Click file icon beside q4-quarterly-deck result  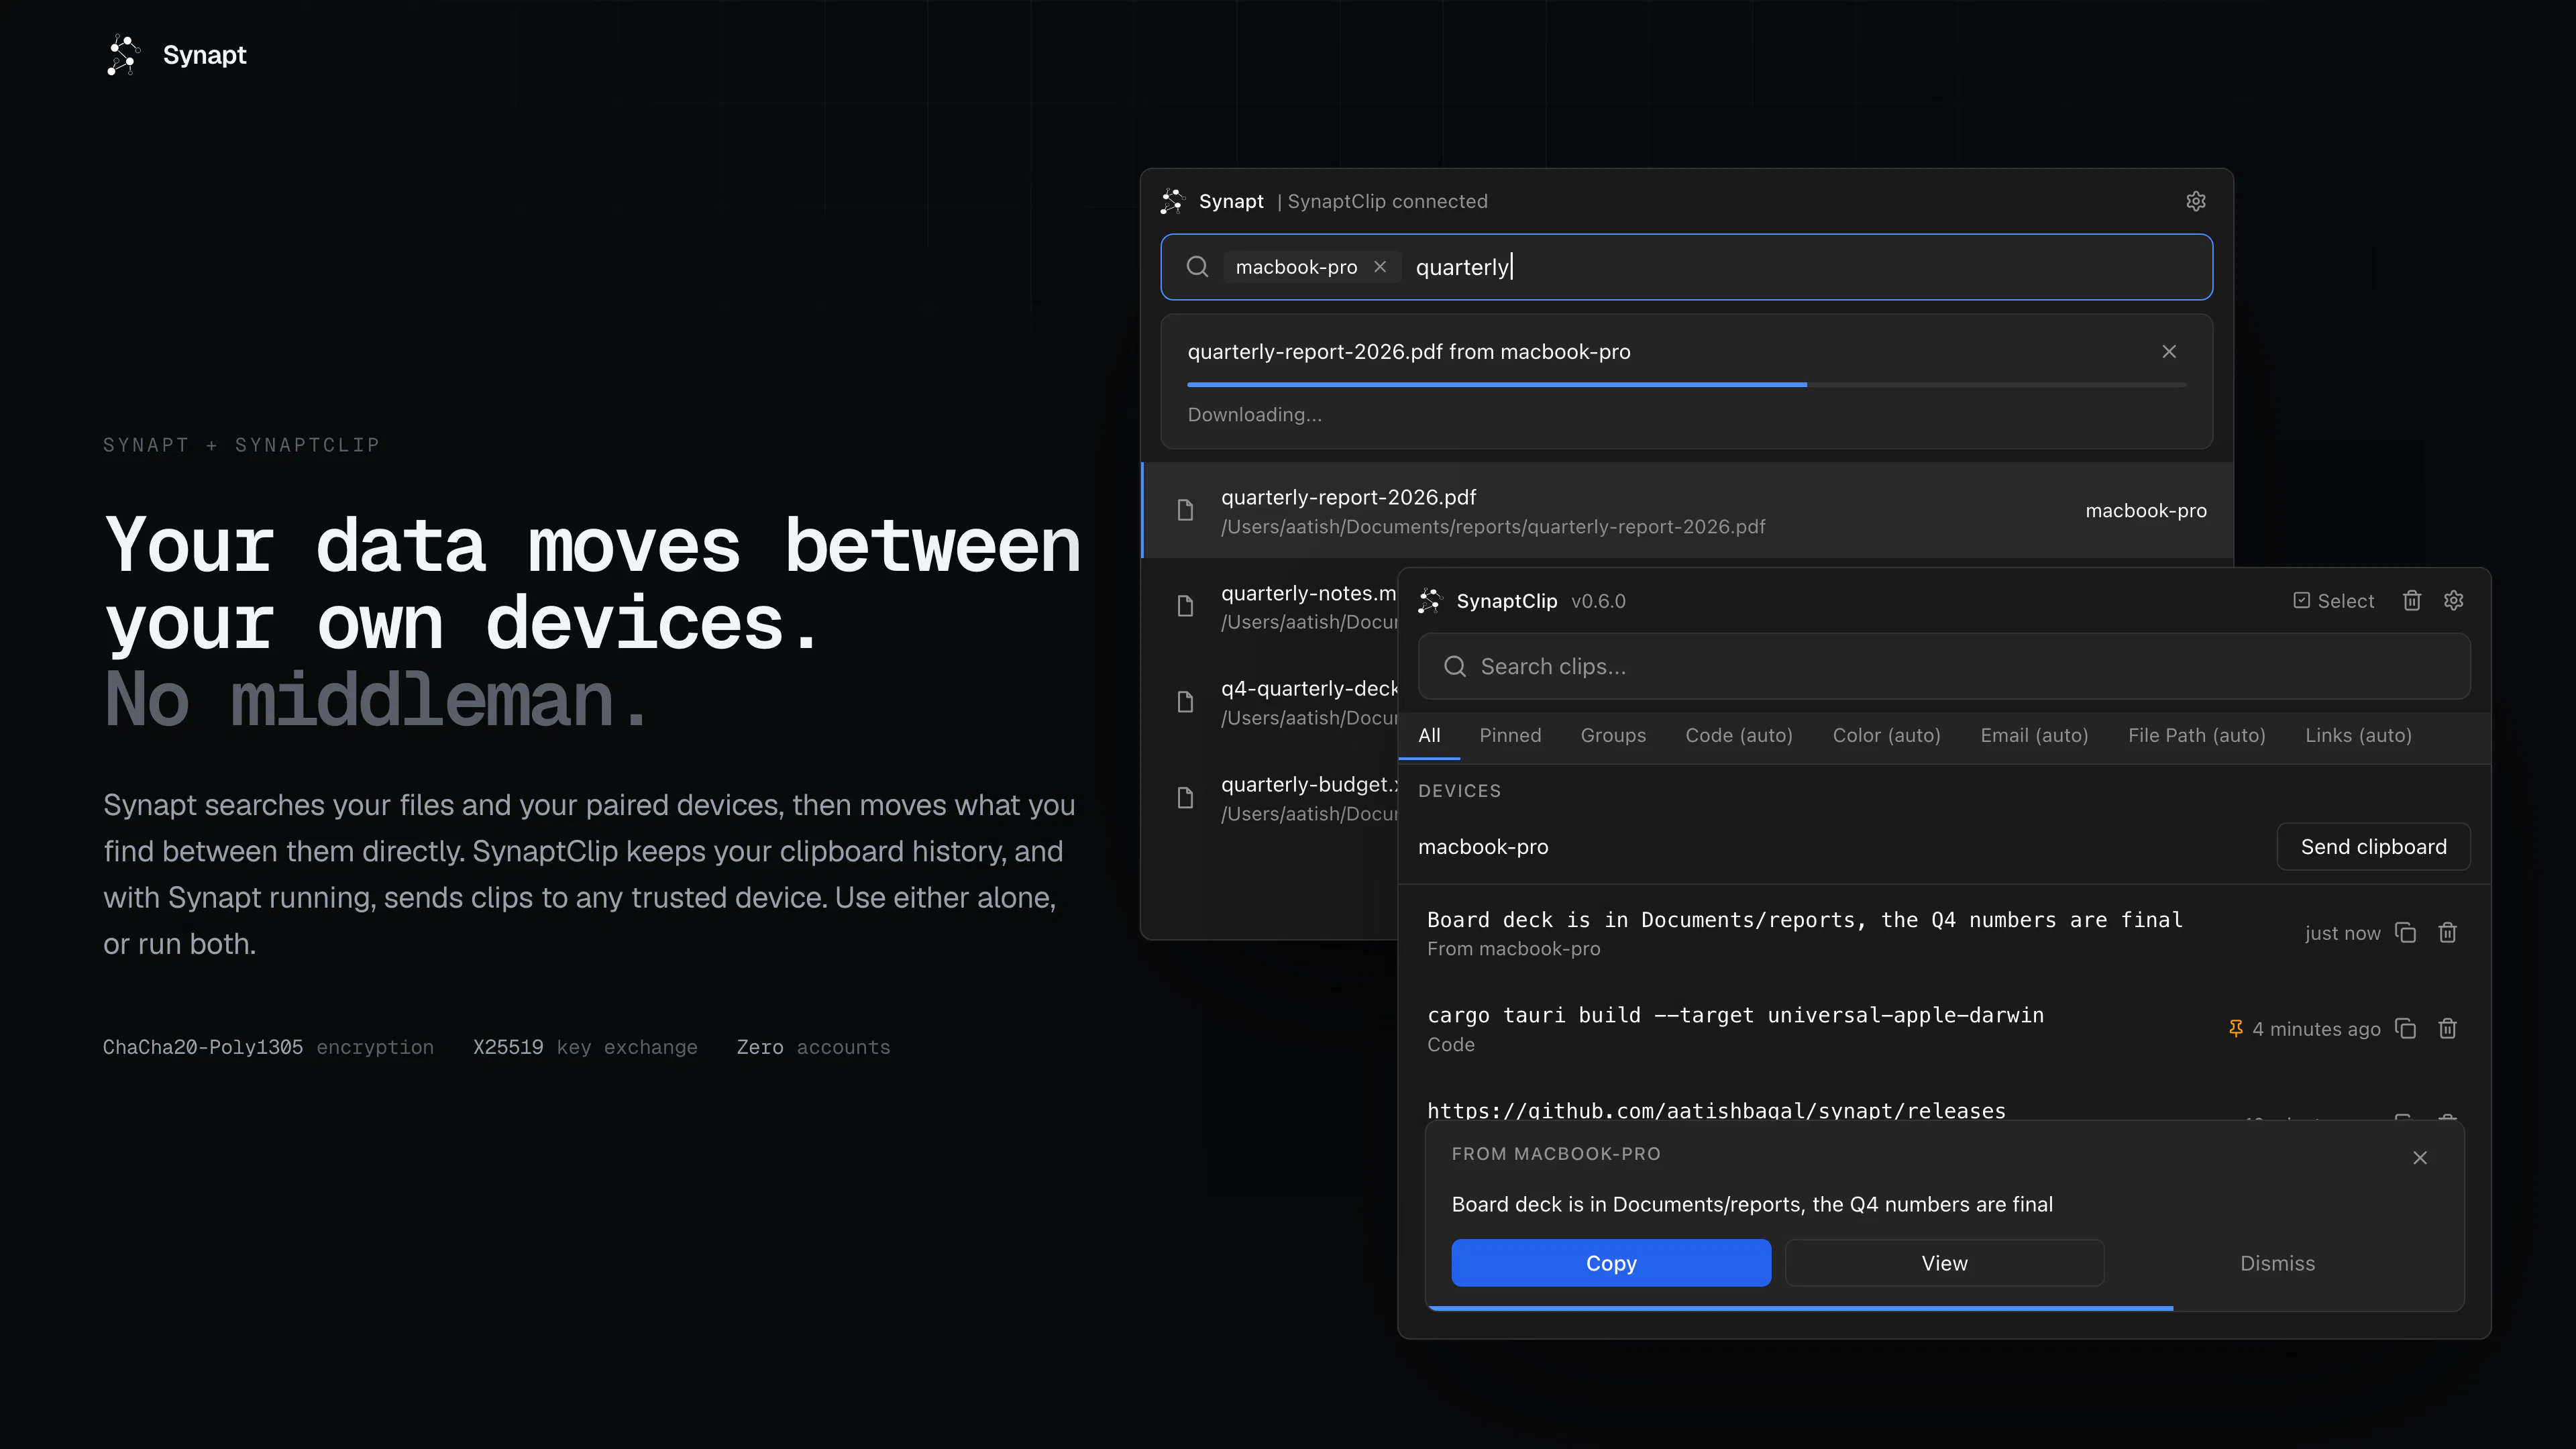(1185, 702)
